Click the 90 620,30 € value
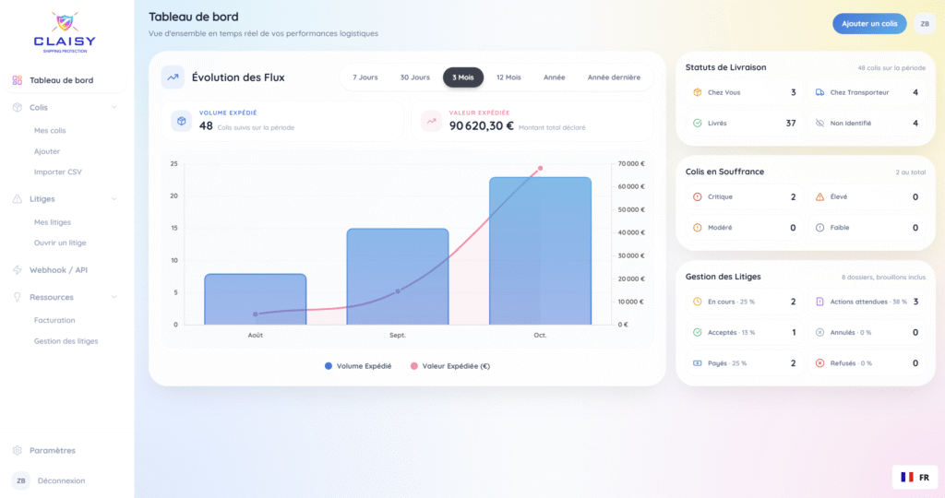Screen dimensions: 945x498 pyautogui.click(x=481, y=125)
